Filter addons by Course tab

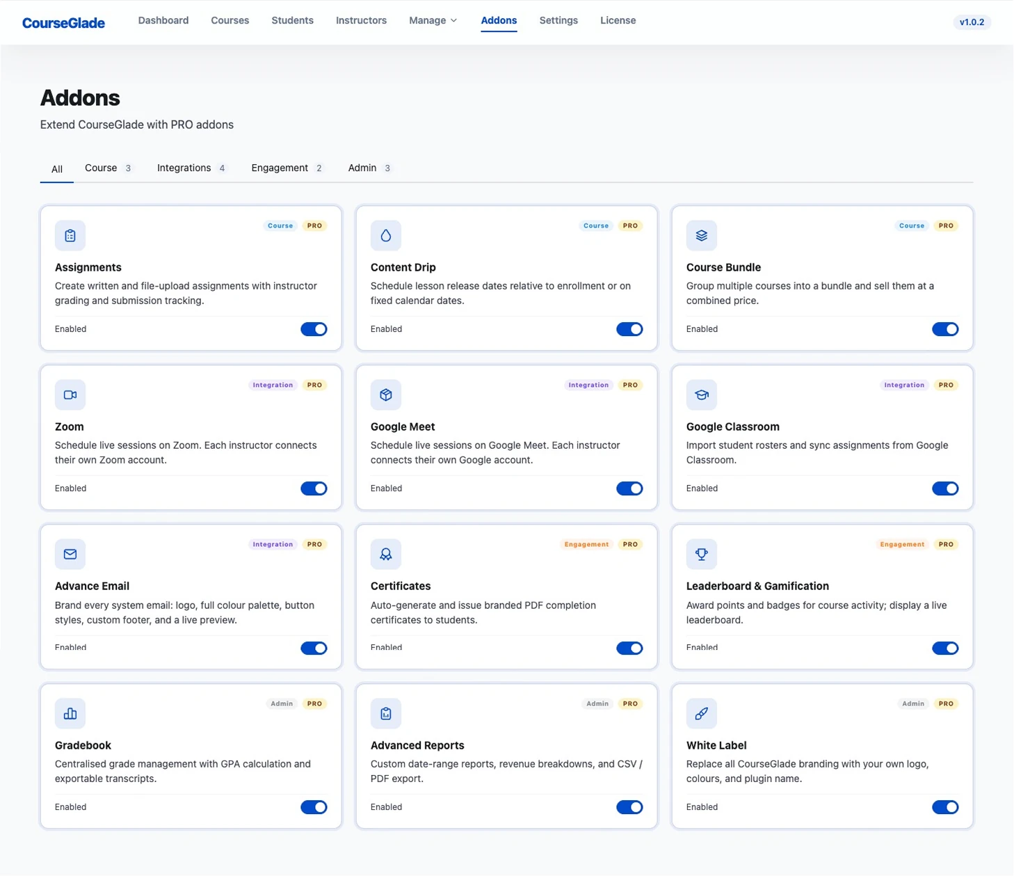108,168
